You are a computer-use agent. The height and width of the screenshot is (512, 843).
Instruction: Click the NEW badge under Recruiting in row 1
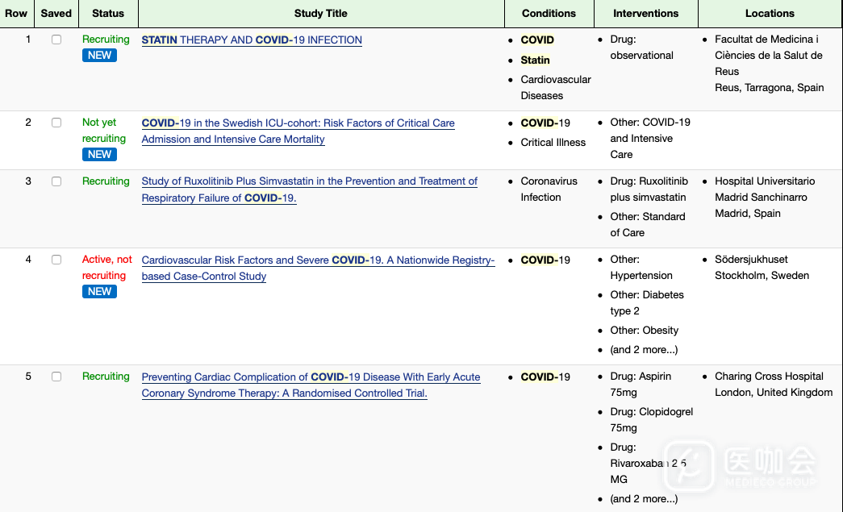pyautogui.click(x=99, y=56)
